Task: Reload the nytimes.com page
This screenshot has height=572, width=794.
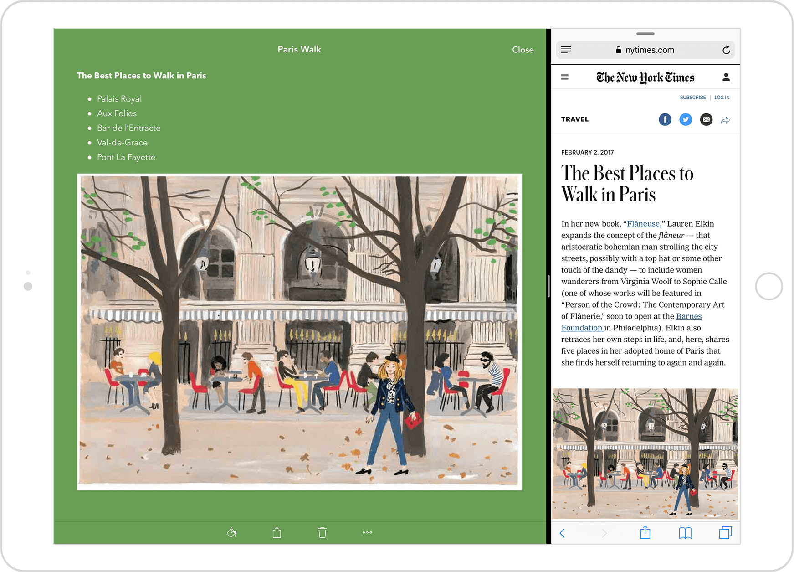Action: click(x=726, y=50)
